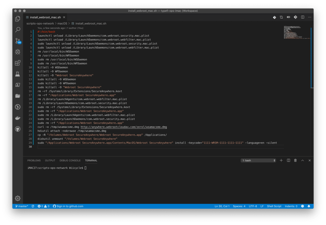
Task: Switch to the OUTPUT panel tab
Action: 50,160
